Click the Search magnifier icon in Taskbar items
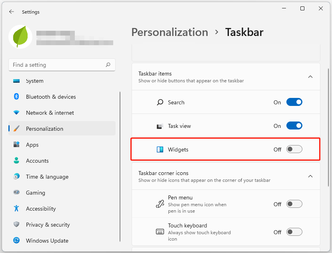Viewport: 332px width, 253px height. click(x=160, y=102)
